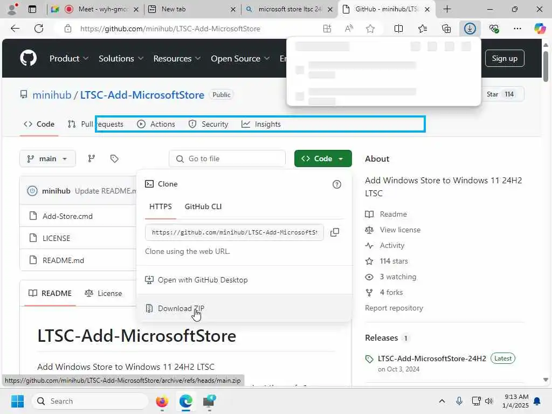The height and width of the screenshot is (414, 552).
Task: Open Edge split screen icon
Action: coord(398,29)
